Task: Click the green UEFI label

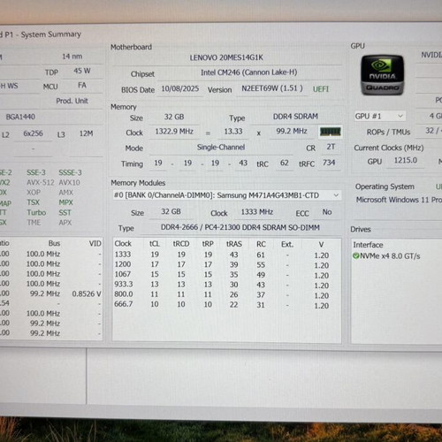Action: 321,89
